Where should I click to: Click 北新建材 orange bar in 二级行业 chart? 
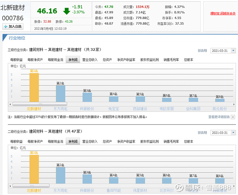pyautogui.click(x=34, y=169)
